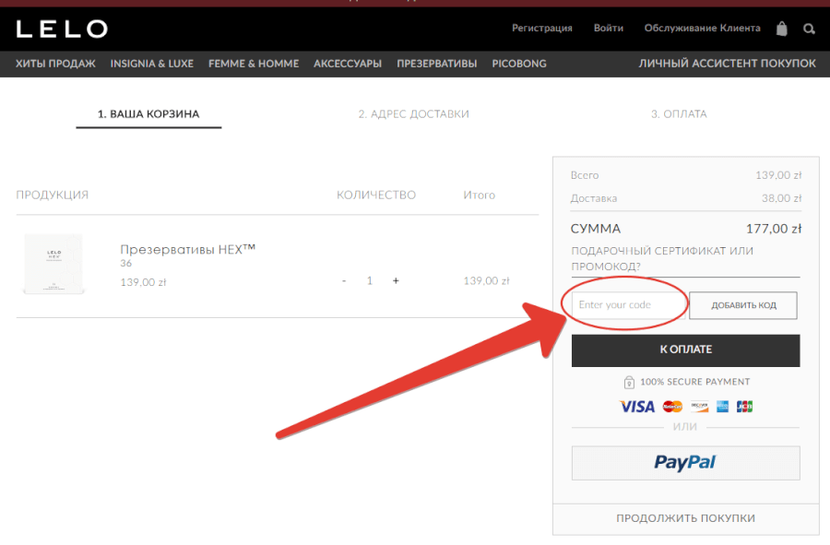Decrease quantity with minus button
This screenshot has height=545, width=830.
(344, 281)
